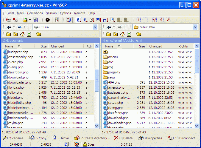This screenshot has width=201, height=148.
Task: Sort remote panel by Changed column
Action: [x=155, y=46]
